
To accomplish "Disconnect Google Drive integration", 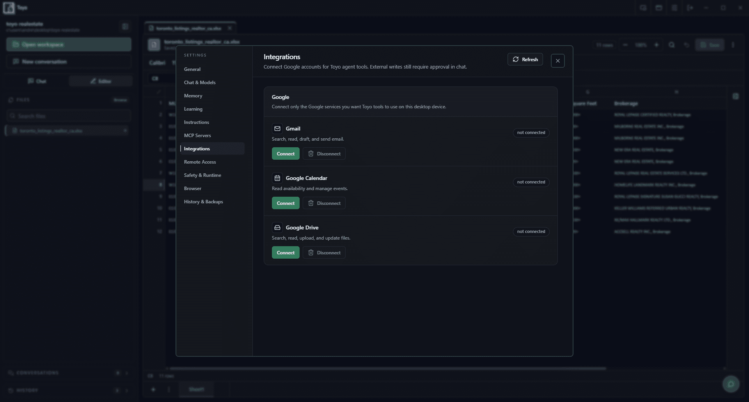I will tap(324, 252).
